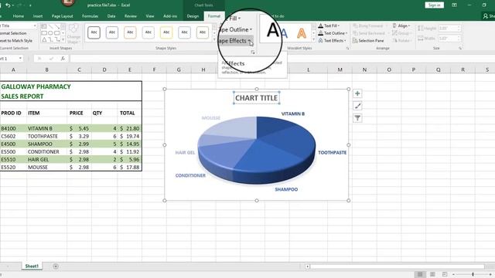Click the formula bar Enter checkmark
The image size is (495, 278).
(x=51, y=59)
